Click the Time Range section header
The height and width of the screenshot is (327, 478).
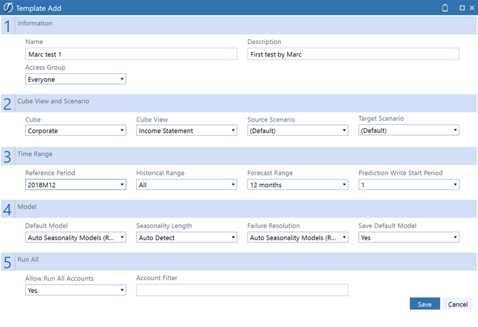click(x=239, y=156)
